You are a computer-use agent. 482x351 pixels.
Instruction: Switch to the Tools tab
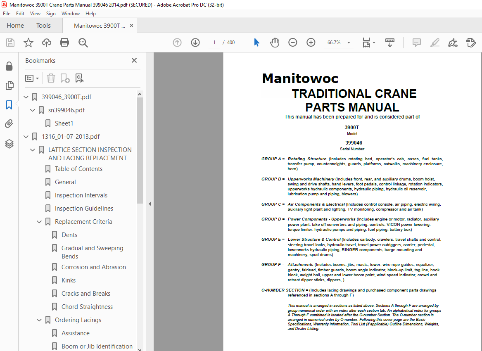[43, 26]
